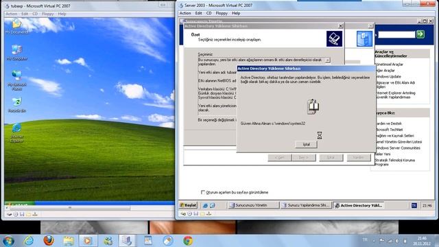Open Action menu in tubaxp window
This screenshot has height=247, width=439.
(x=12, y=14)
